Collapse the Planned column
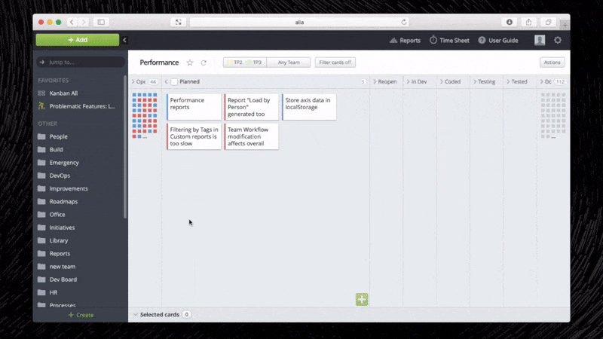The width and height of the screenshot is (603, 339). point(166,81)
